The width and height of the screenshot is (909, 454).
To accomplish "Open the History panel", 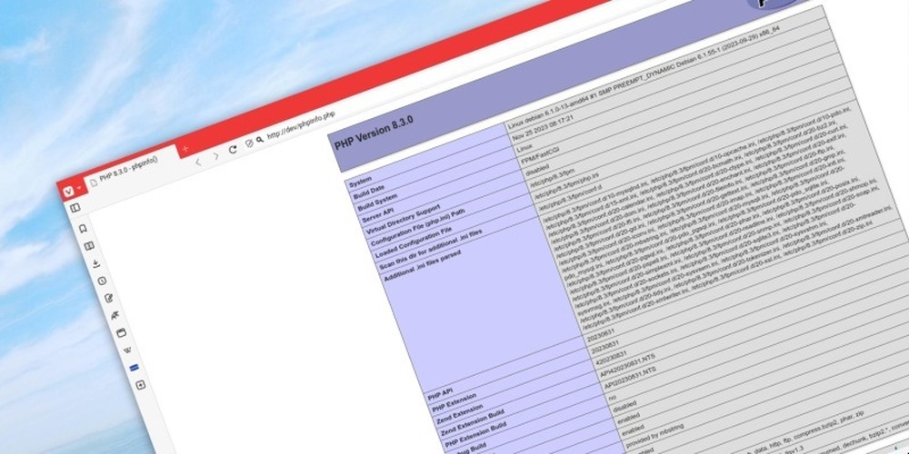I will pyautogui.click(x=102, y=281).
